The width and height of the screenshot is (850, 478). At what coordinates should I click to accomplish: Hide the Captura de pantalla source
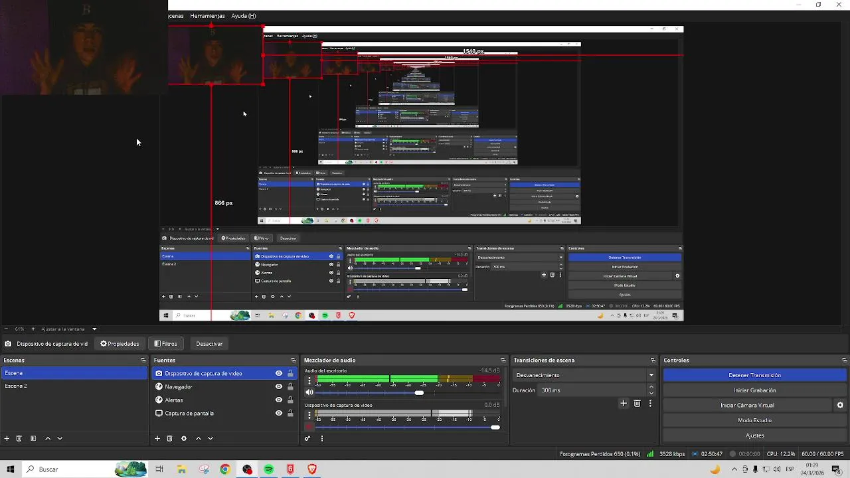[279, 413]
